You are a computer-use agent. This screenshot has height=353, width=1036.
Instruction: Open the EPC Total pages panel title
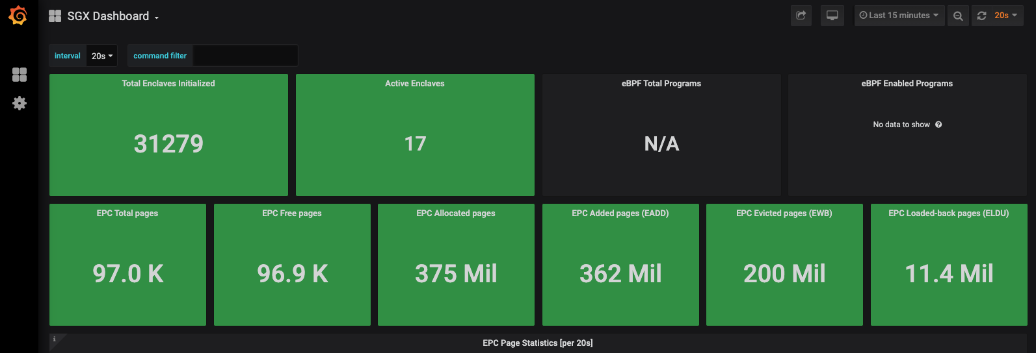coord(127,213)
